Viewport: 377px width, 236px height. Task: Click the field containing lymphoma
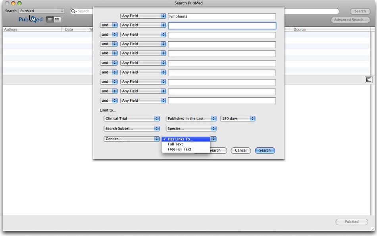(222, 16)
